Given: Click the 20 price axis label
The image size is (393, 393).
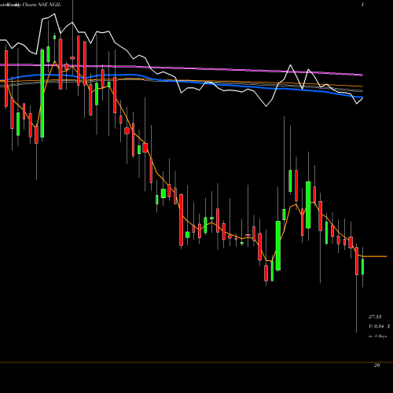Looking at the screenshot, I should (x=376, y=365).
